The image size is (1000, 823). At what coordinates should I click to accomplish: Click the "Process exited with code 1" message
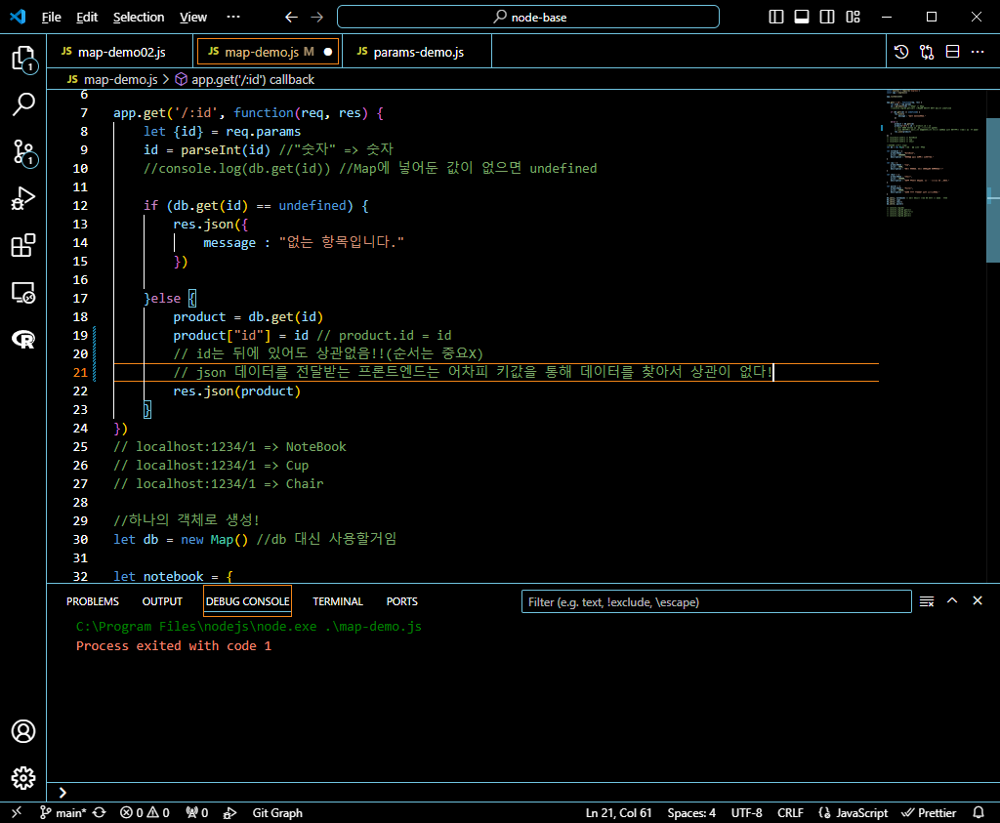click(174, 645)
